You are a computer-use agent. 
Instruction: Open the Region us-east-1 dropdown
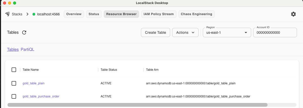227,32
